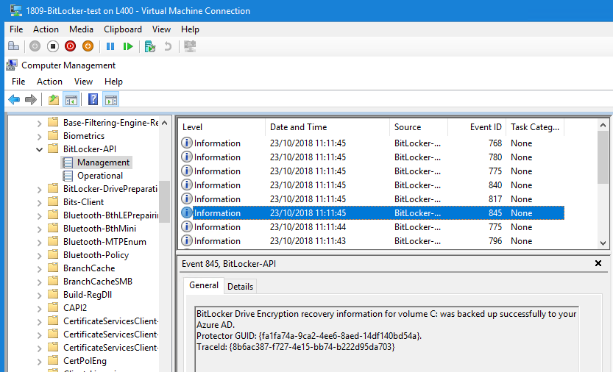The width and height of the screenshot is (613, 372).
Task: Open the Help question mark icon
Action: click(93, 99)
